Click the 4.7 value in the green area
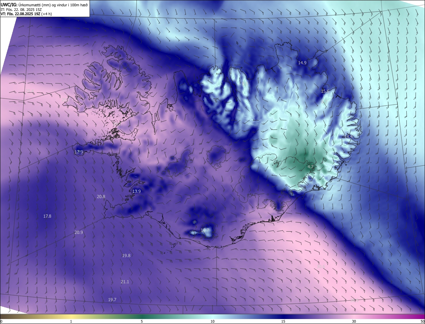The image size is (425, 324). tap(311, 167)
